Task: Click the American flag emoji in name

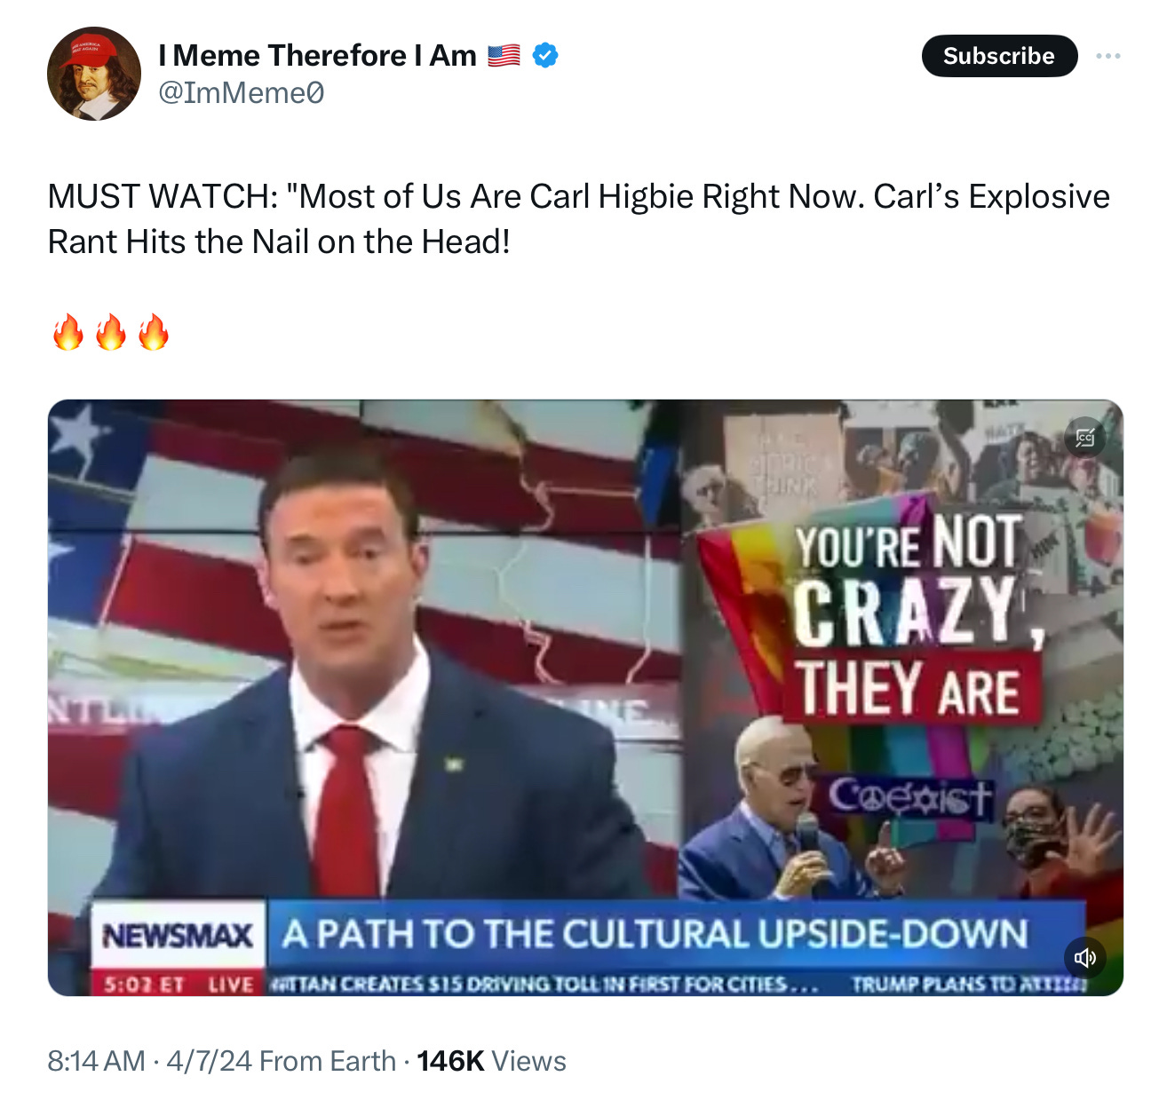Action: [x=504, y=55]
